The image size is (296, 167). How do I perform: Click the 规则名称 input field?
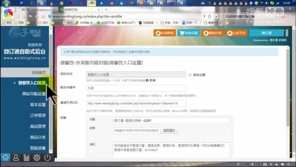point(136,75)
